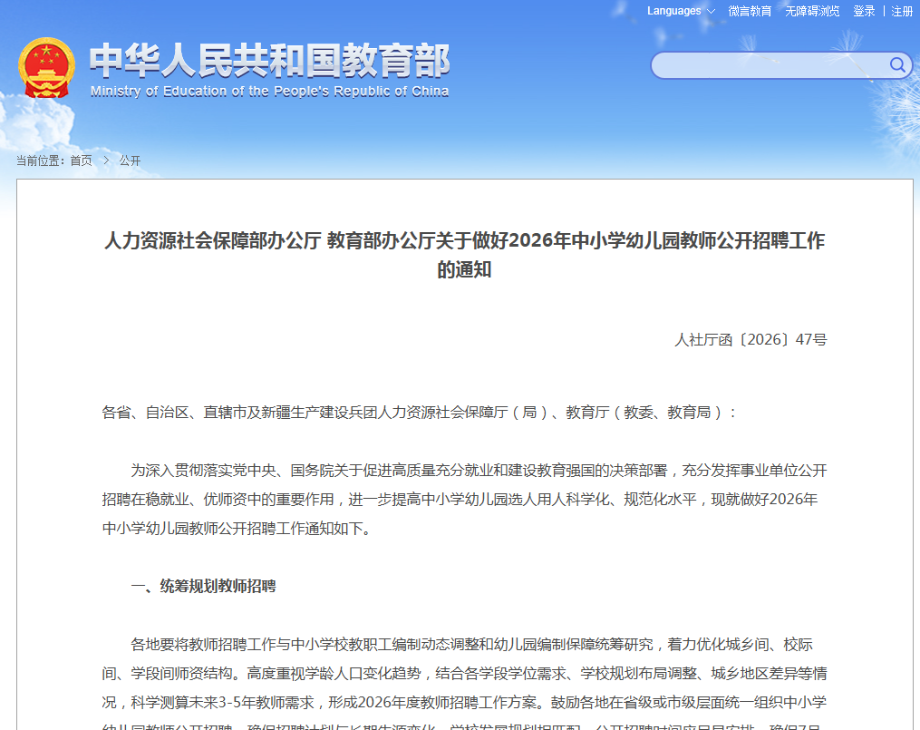Enable 无障碍浏览 accessibility mode
920x730 pixels.
tap(812, 11)
